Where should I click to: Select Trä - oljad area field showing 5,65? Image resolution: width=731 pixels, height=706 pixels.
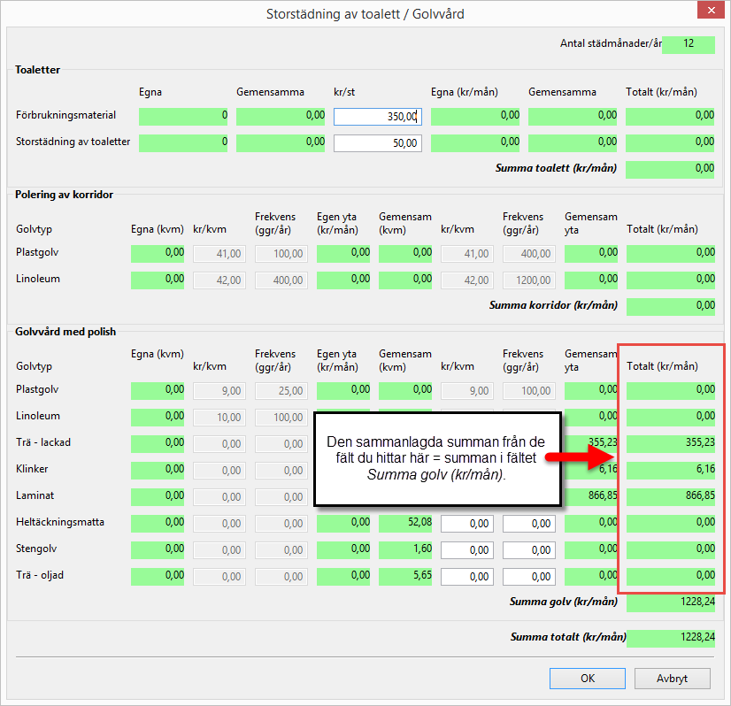[x=405, y=576]
